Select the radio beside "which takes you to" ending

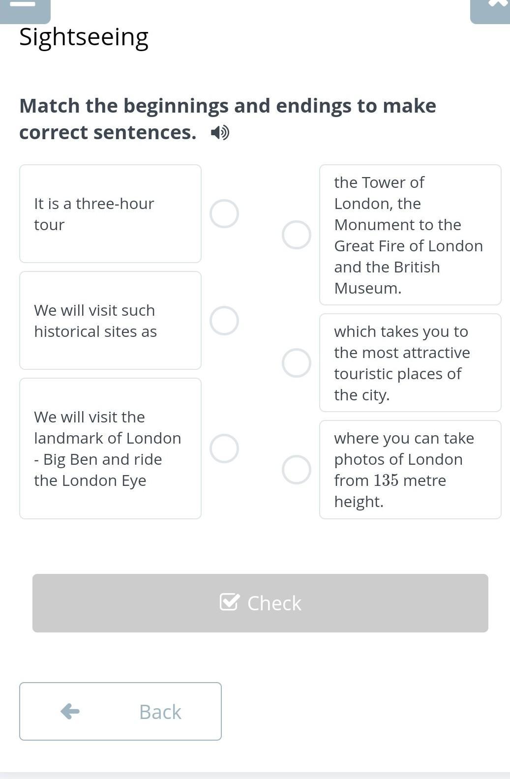pyautogui.click(x=297, y=363)
